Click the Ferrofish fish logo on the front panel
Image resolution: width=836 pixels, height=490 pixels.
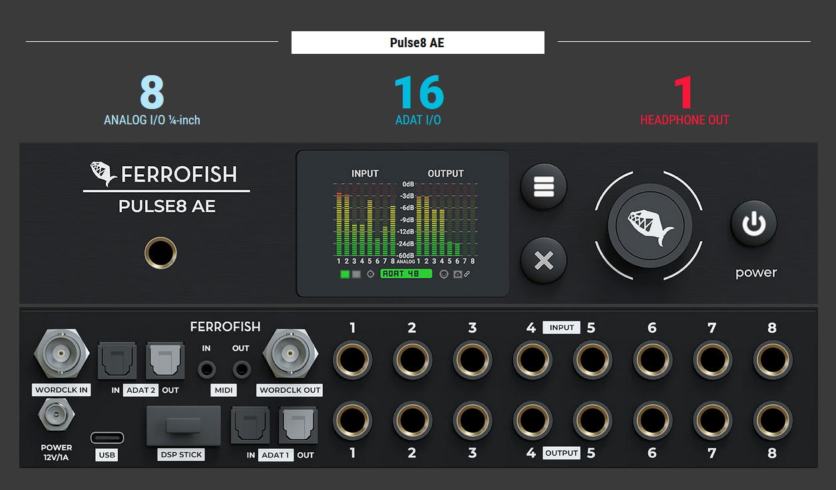[x=103, y=174]
